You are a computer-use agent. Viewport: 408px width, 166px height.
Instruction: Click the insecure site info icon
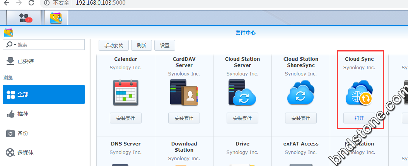click(x=47, y=3)
